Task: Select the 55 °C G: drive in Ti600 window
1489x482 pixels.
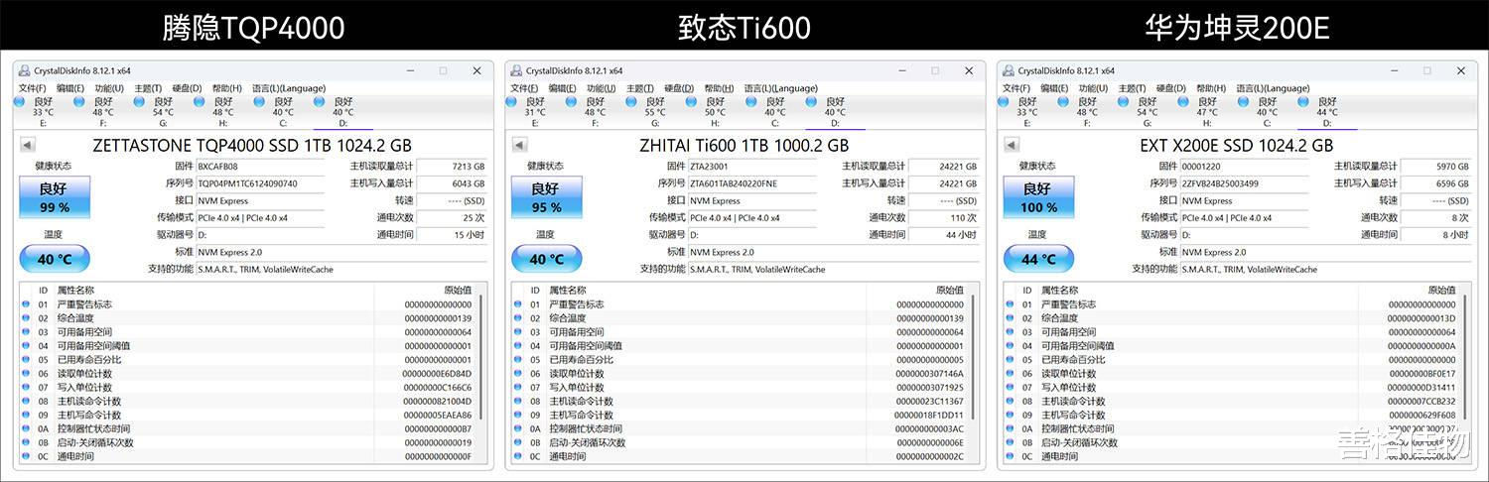Action: pyautogui.click(x=653, y=112)
